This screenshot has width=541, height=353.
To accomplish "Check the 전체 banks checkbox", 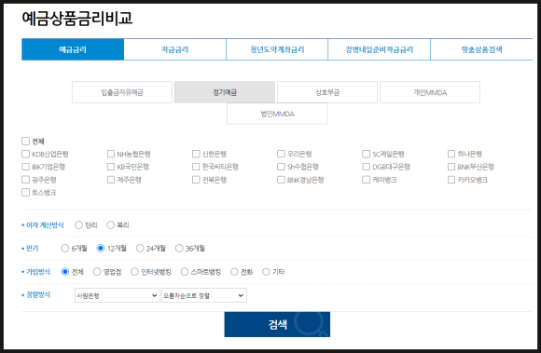I will coord(25,141).
